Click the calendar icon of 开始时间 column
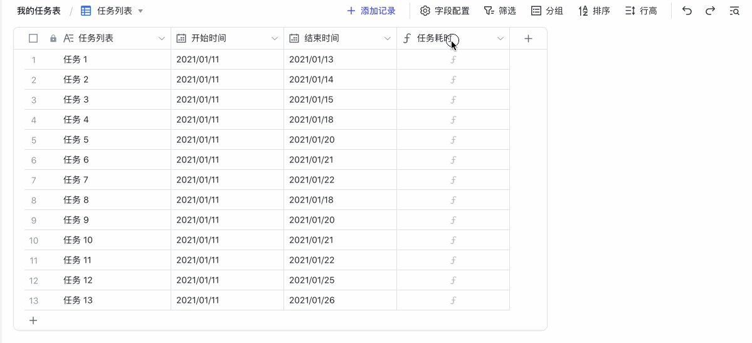This screenshot has width=752, height=343. [181, 38]
